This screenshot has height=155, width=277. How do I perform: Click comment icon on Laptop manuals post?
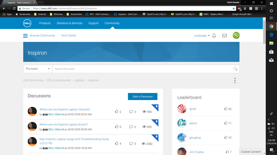click(x=131, y=112)
